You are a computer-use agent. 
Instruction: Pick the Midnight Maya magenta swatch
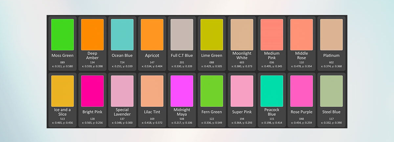pos(182,91)
